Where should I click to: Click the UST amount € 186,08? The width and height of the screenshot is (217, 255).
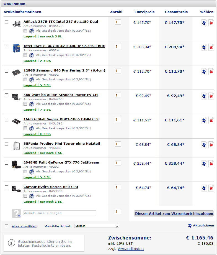pos(205,244)
